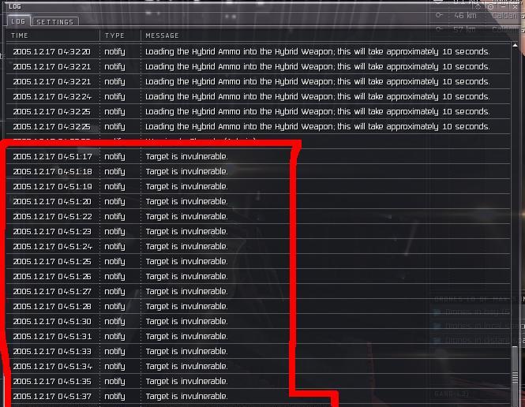Switch to the Log tab
Screen dimensions: 525x407
pos(17,22)
